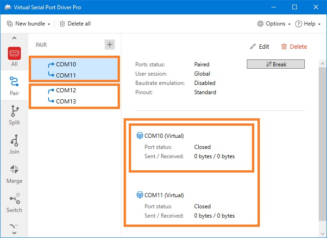The image size is (327, 238).
Task: Click the COM11 (Virtual) port icon
Action: pos(139,195)
